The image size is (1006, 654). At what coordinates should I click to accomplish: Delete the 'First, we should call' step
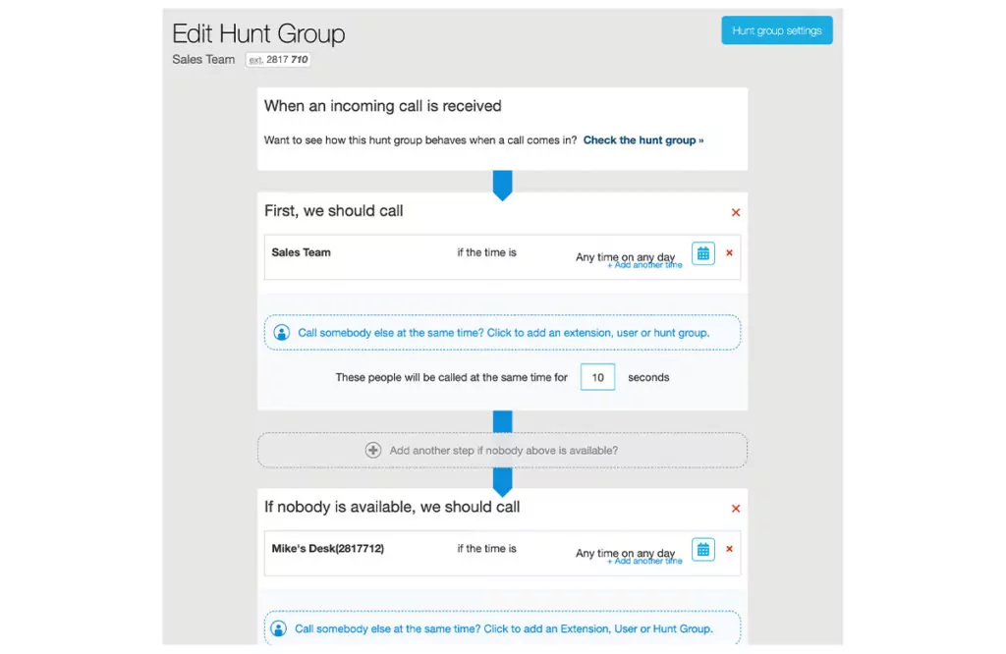[x=736, y=212]
